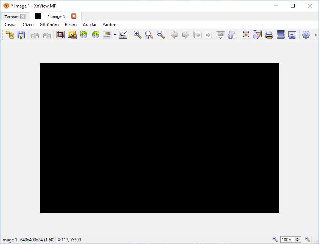The width and height of the screenshot is (319, 244).
Task: Click the Save As disk icon
Action: pos(21,35)
